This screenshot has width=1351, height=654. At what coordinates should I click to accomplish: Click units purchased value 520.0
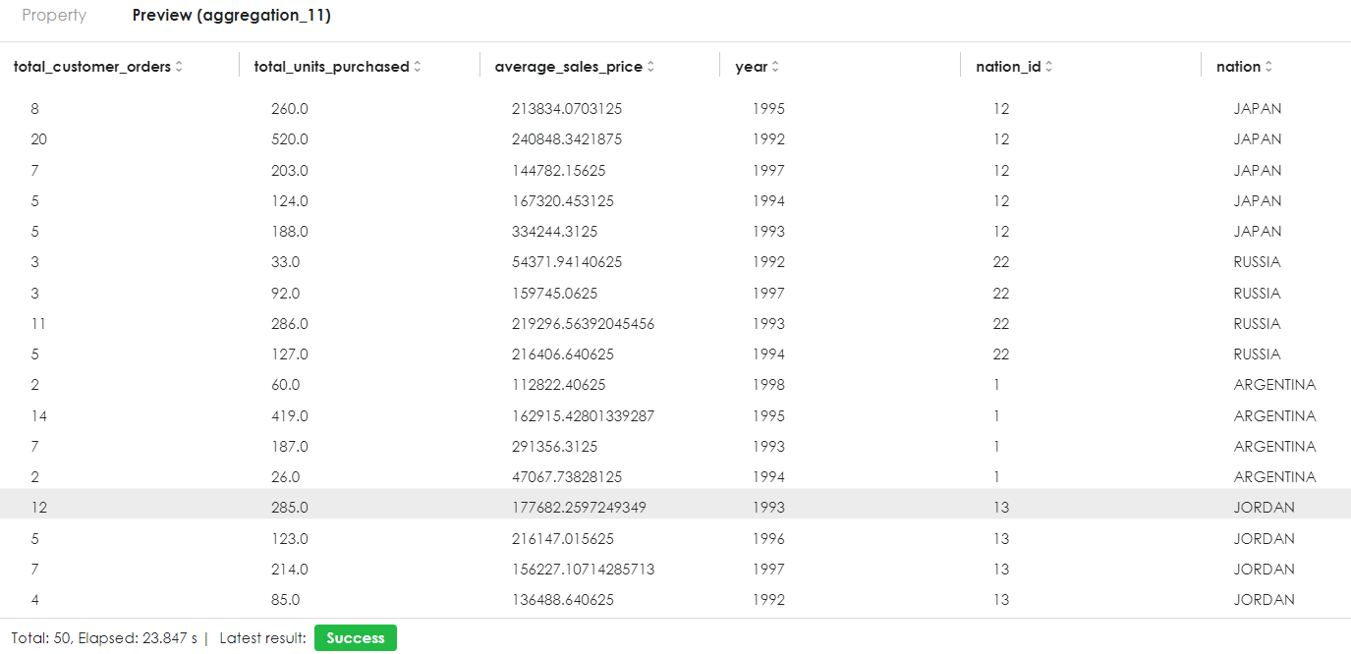tap(290, 139)
